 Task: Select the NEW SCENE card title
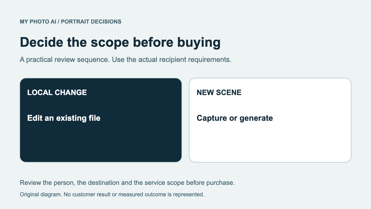coord(219,92)
